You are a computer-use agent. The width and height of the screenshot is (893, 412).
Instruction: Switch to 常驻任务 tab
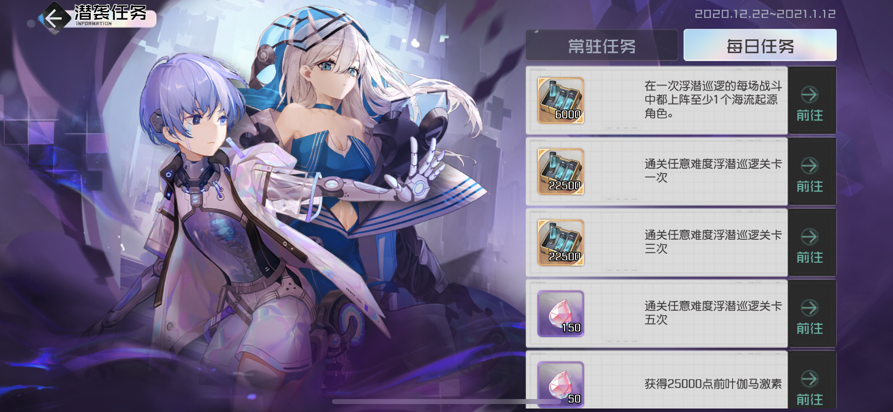pos(602,45)
